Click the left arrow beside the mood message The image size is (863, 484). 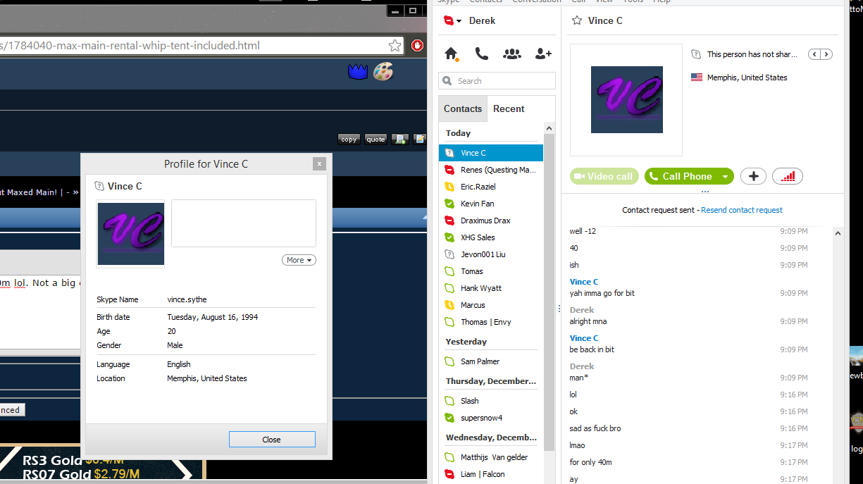[x=814, y=54]
